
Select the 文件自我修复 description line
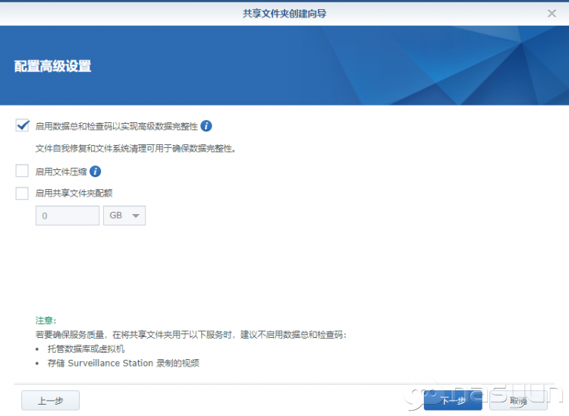[137, 149]
